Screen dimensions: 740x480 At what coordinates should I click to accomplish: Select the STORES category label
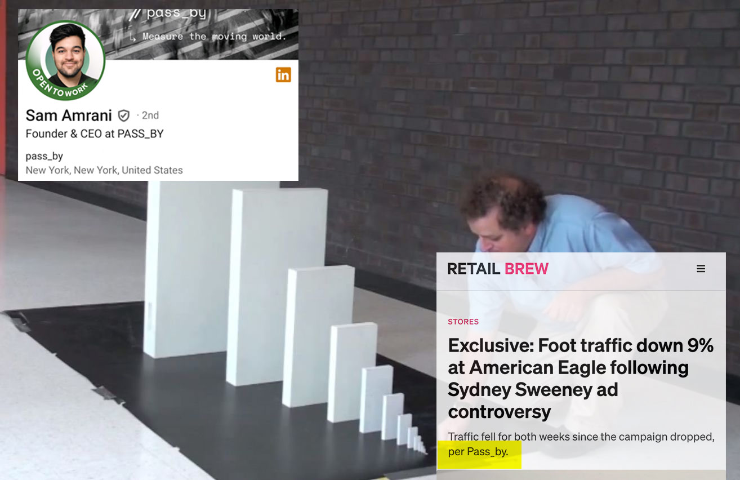pyautogui.click(x=463, y=322)
